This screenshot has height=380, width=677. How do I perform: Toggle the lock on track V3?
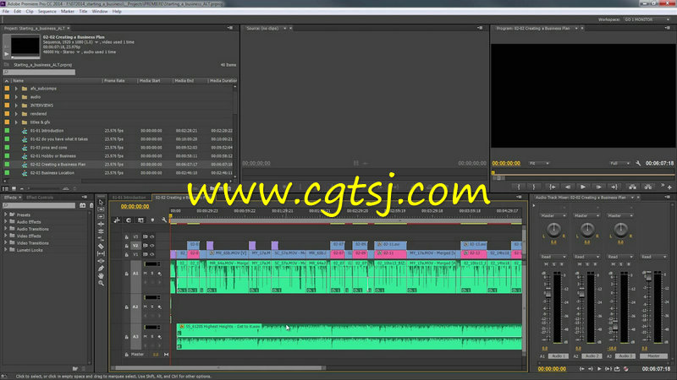coord(126,237)
